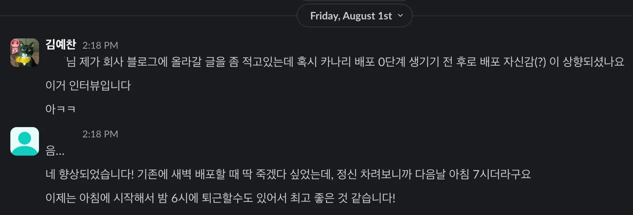Click the message starting "네 향상되었습니다!"

[288, 174]
